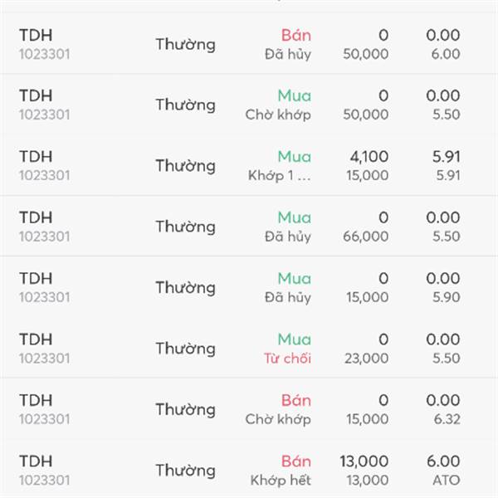Screen dimensions: 498x498
Task: Select the fully matched ATO sell order
Action: point(249,470)
